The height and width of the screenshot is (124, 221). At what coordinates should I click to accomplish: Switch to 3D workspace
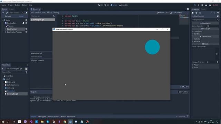[107, 5]
